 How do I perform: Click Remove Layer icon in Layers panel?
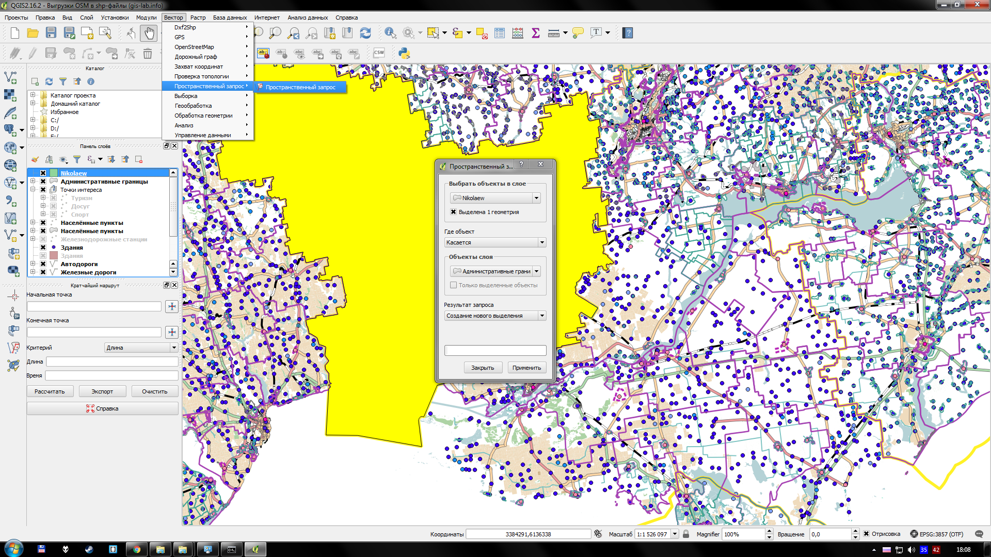[138, 159]
